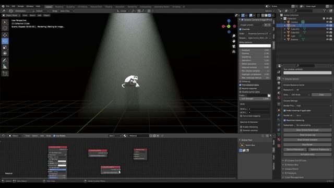
Task: Switch perspective/orthographic grid icon in viewport
Action: pos(234,52)
